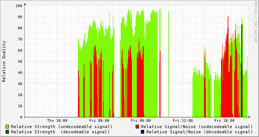Click the red arrow atop the y-axis
The height and width of the screenshot is (137, 259).
point(25,4)
